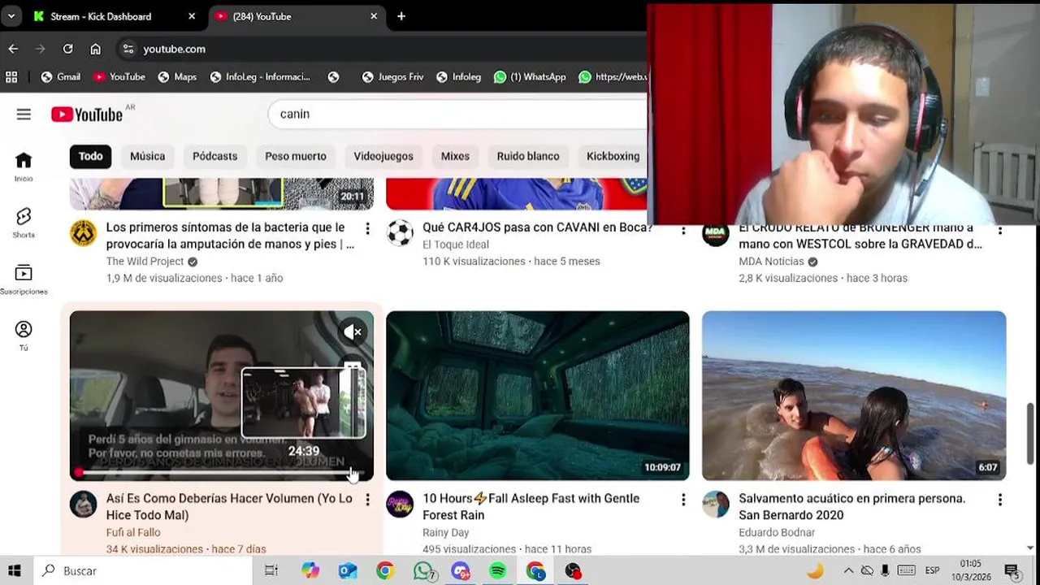Image resolution: width=1040 pixels, height=585 pixels.
Task: Open a new browser tab
Action: click(401, 16)
